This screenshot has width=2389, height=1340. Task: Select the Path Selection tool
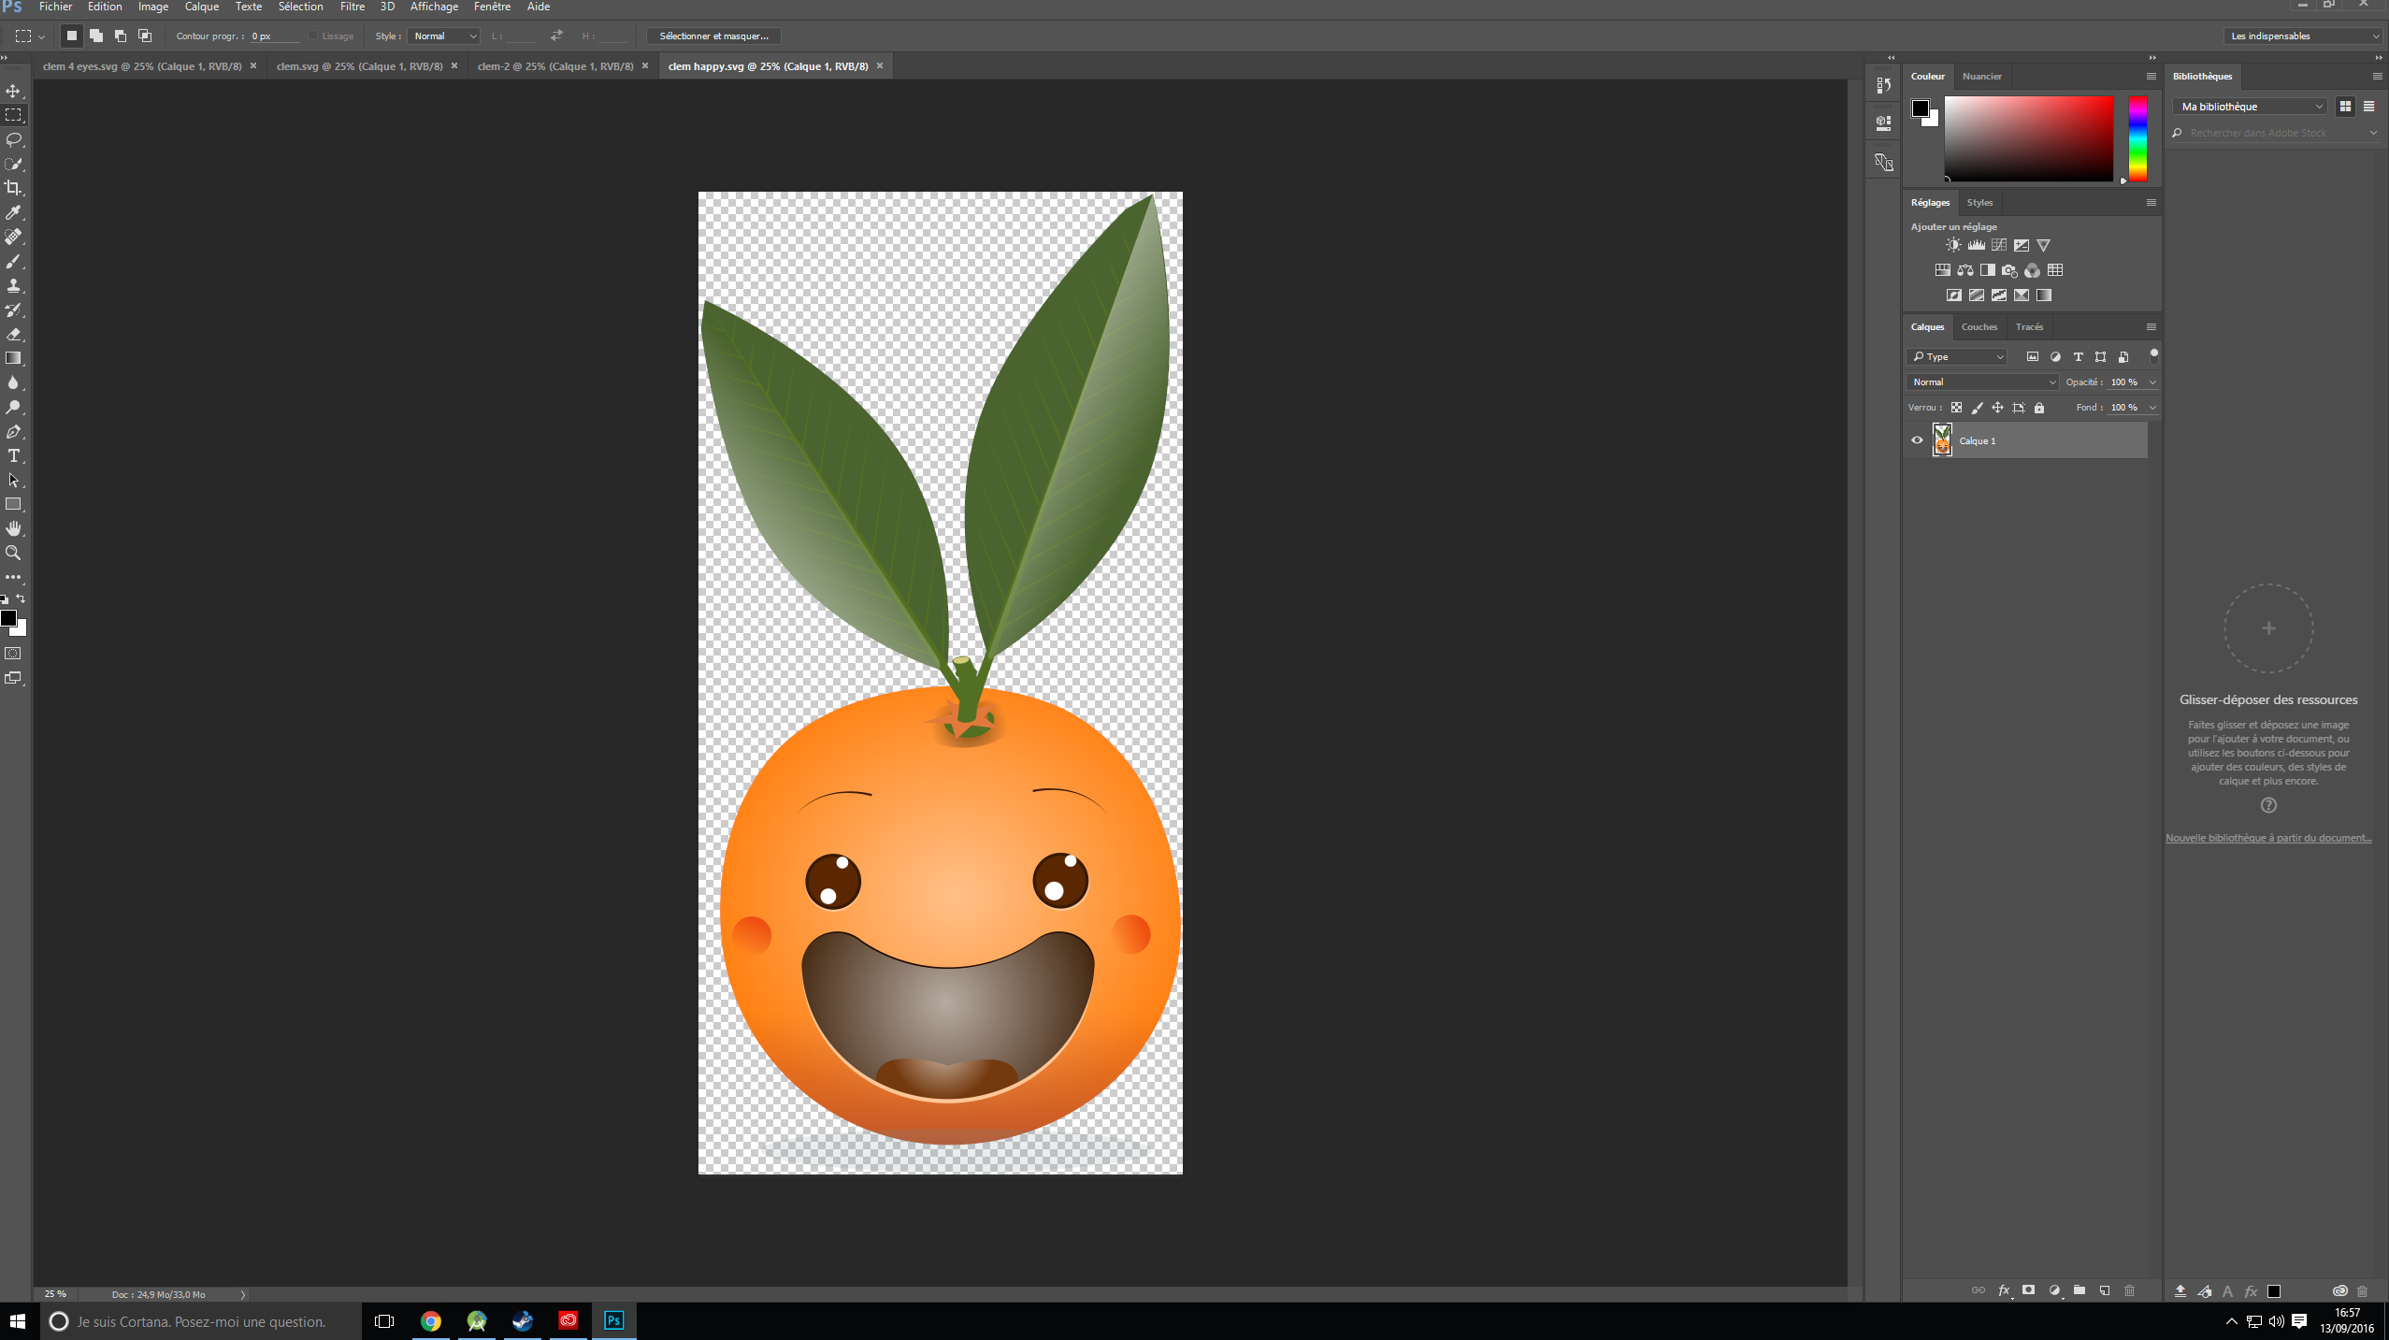[x=13, y=480]
